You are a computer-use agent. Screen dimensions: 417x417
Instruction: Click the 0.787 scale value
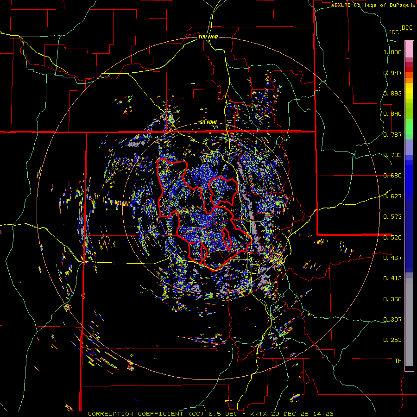click(392, 134)
